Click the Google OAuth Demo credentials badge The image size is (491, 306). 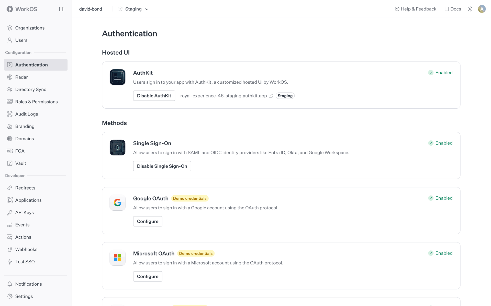tap(190, 198)
